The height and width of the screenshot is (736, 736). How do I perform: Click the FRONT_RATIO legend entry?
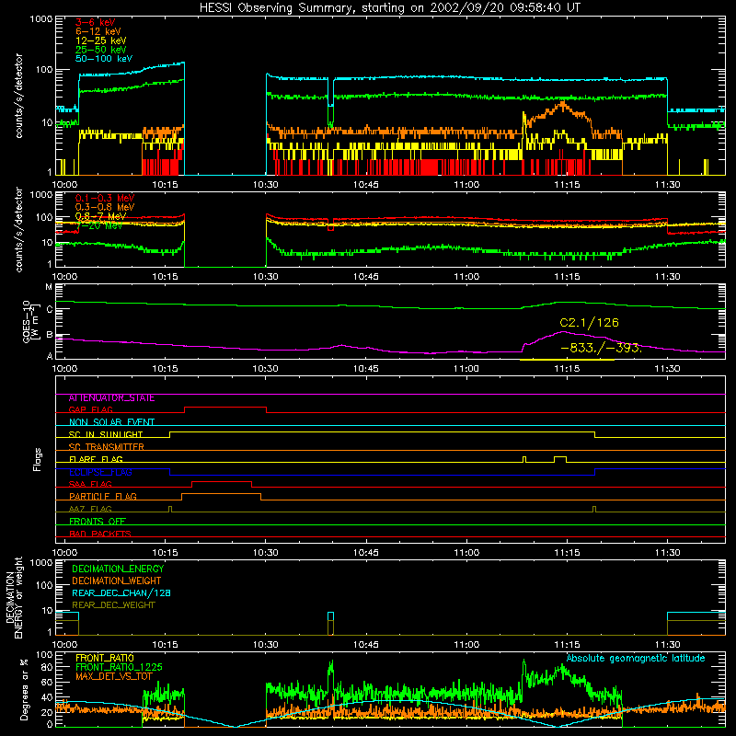point(105,658)
